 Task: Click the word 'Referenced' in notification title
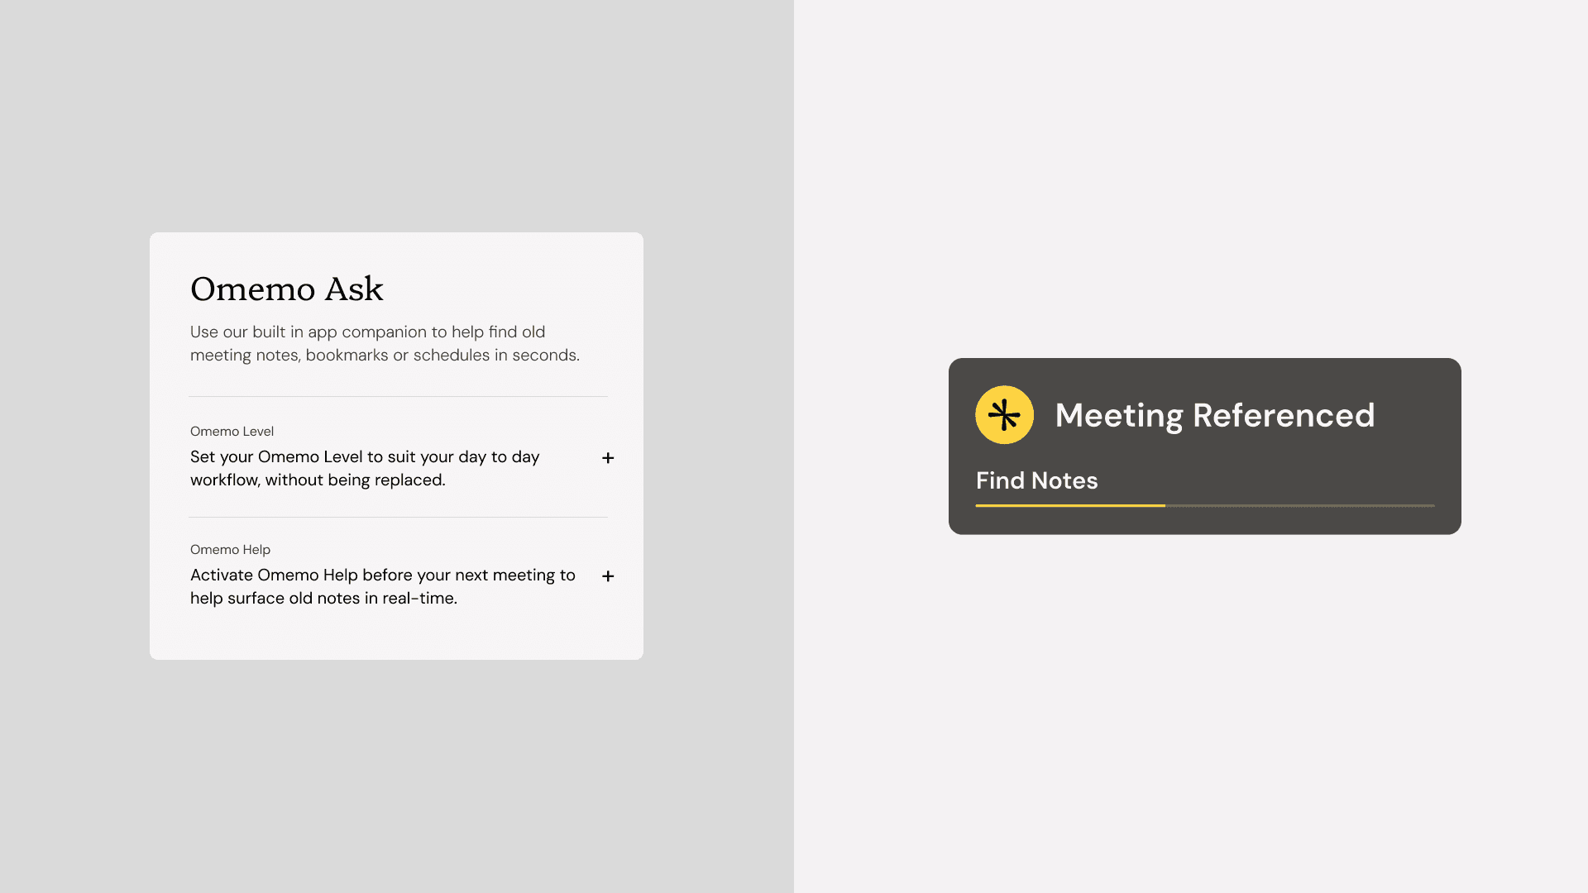[x=1284, y=415]
